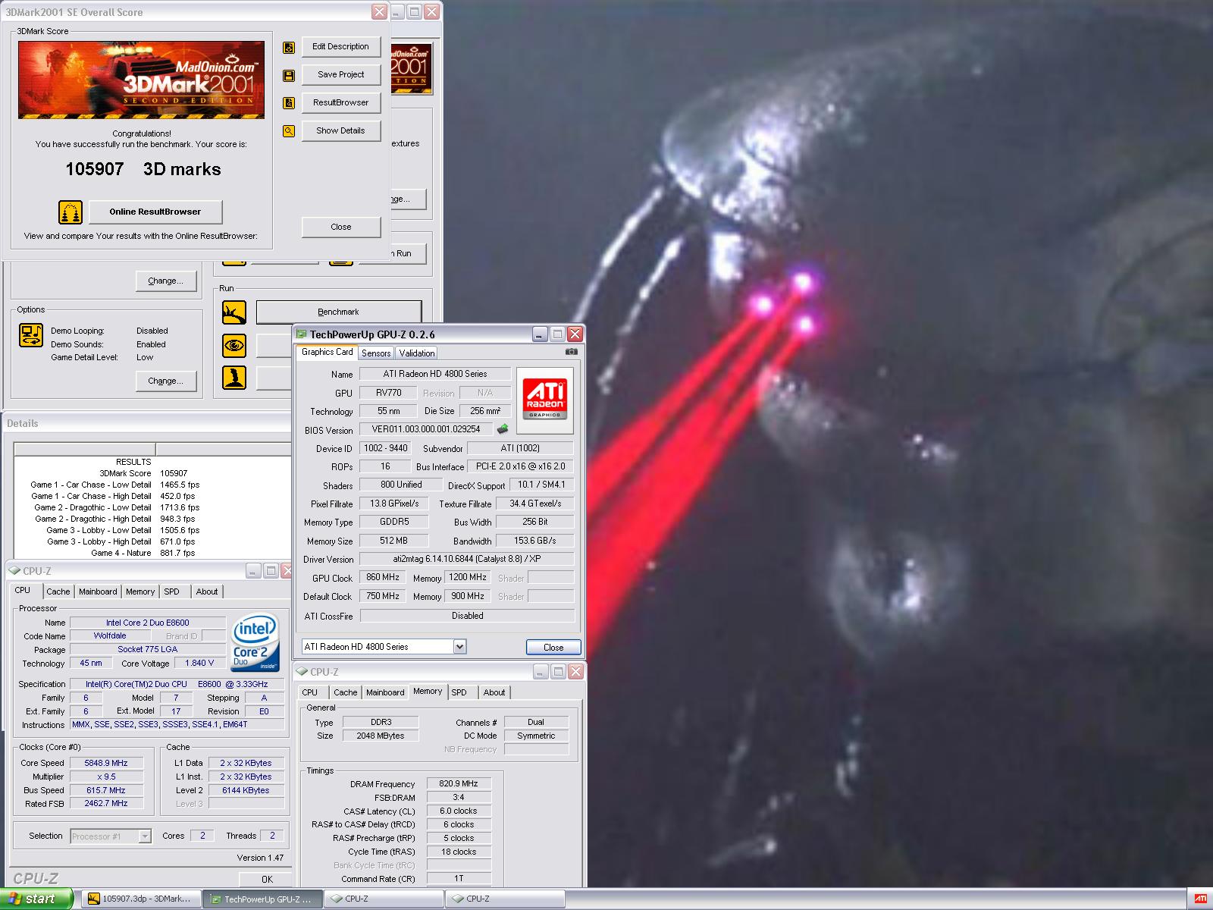The width and height of the screenshot is (1213, 910).
Task: Switch to Validation tab in GPU-Z
Action: (x=417, y=353)
